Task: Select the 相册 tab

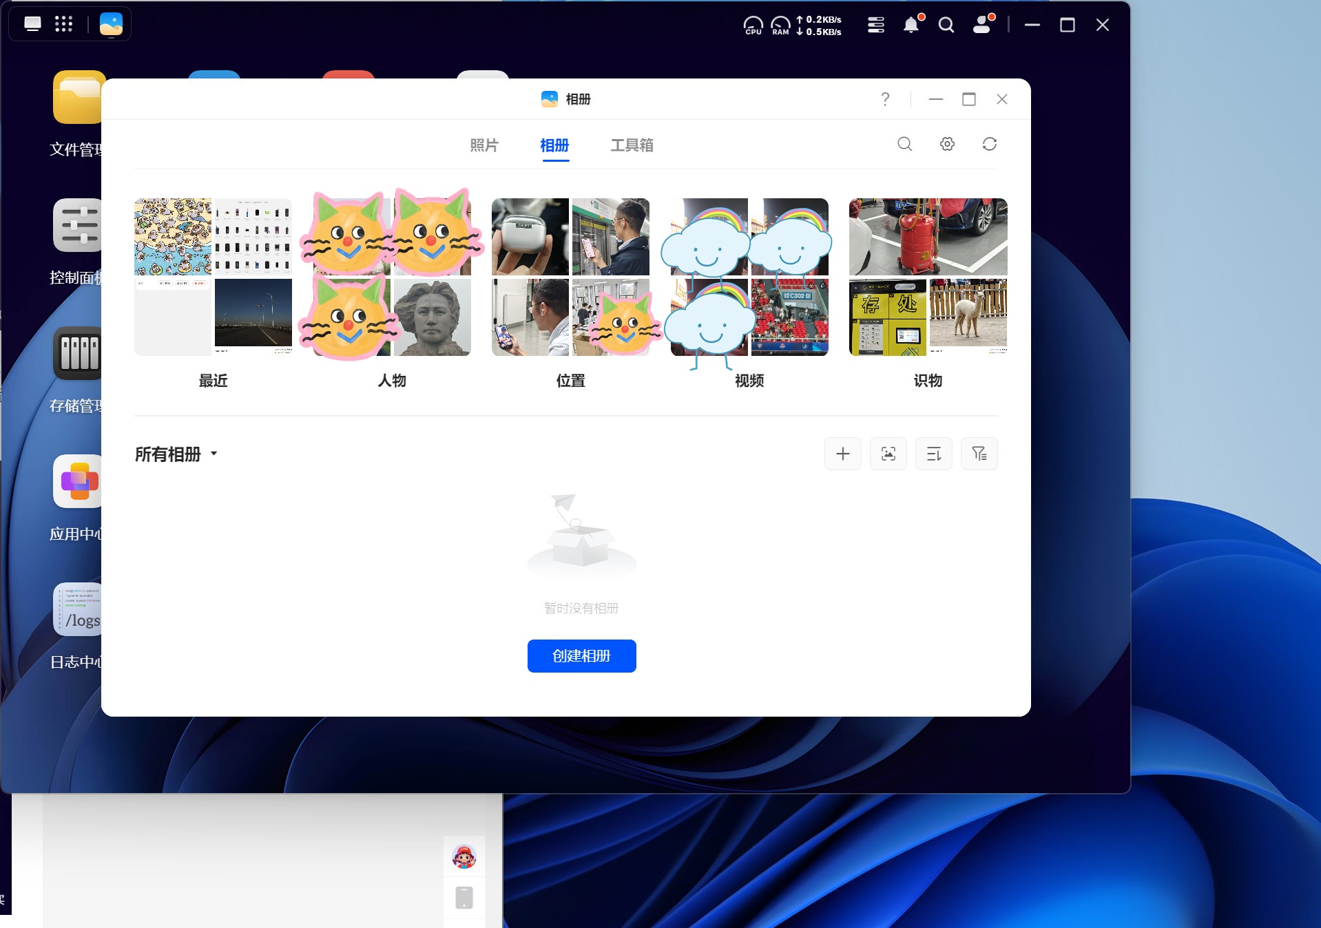Action: tap(554, 145)
